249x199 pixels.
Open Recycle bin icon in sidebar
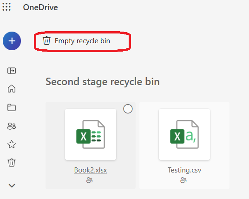[12, 163]
